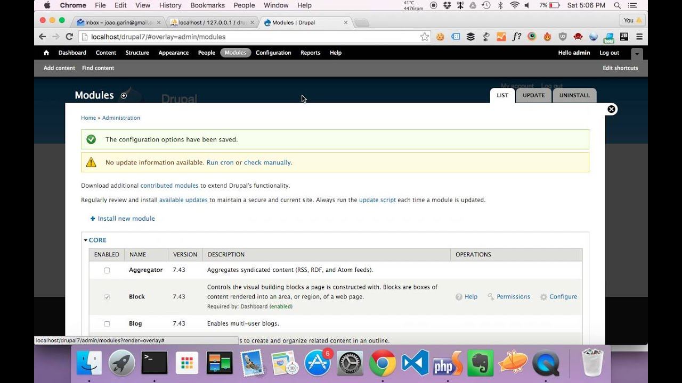Open the Trash in the dock
Image resolution: width=682 pixels, height=383 pixels.
pos(592,363)
